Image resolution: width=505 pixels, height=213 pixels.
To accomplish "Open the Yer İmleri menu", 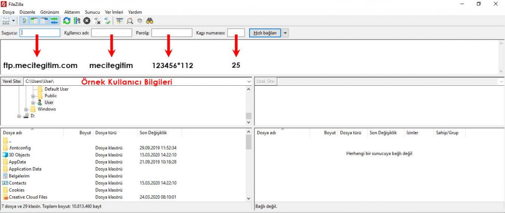I will tap(114, 12).
